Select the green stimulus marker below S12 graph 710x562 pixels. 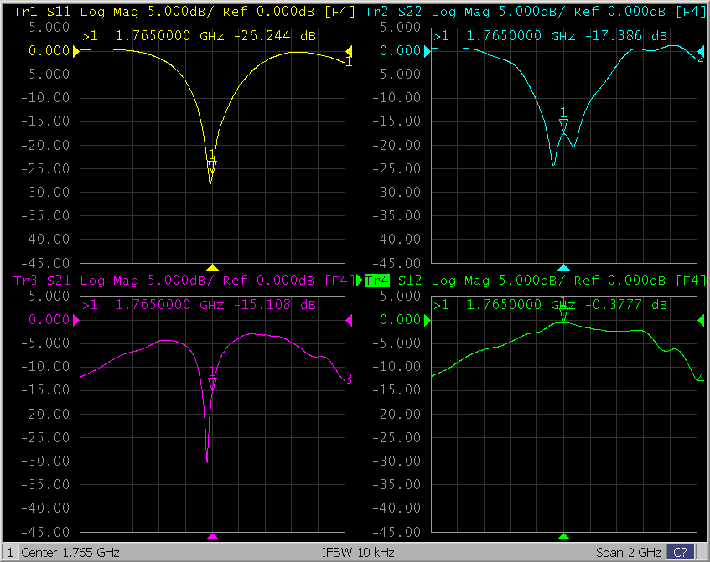563,536
